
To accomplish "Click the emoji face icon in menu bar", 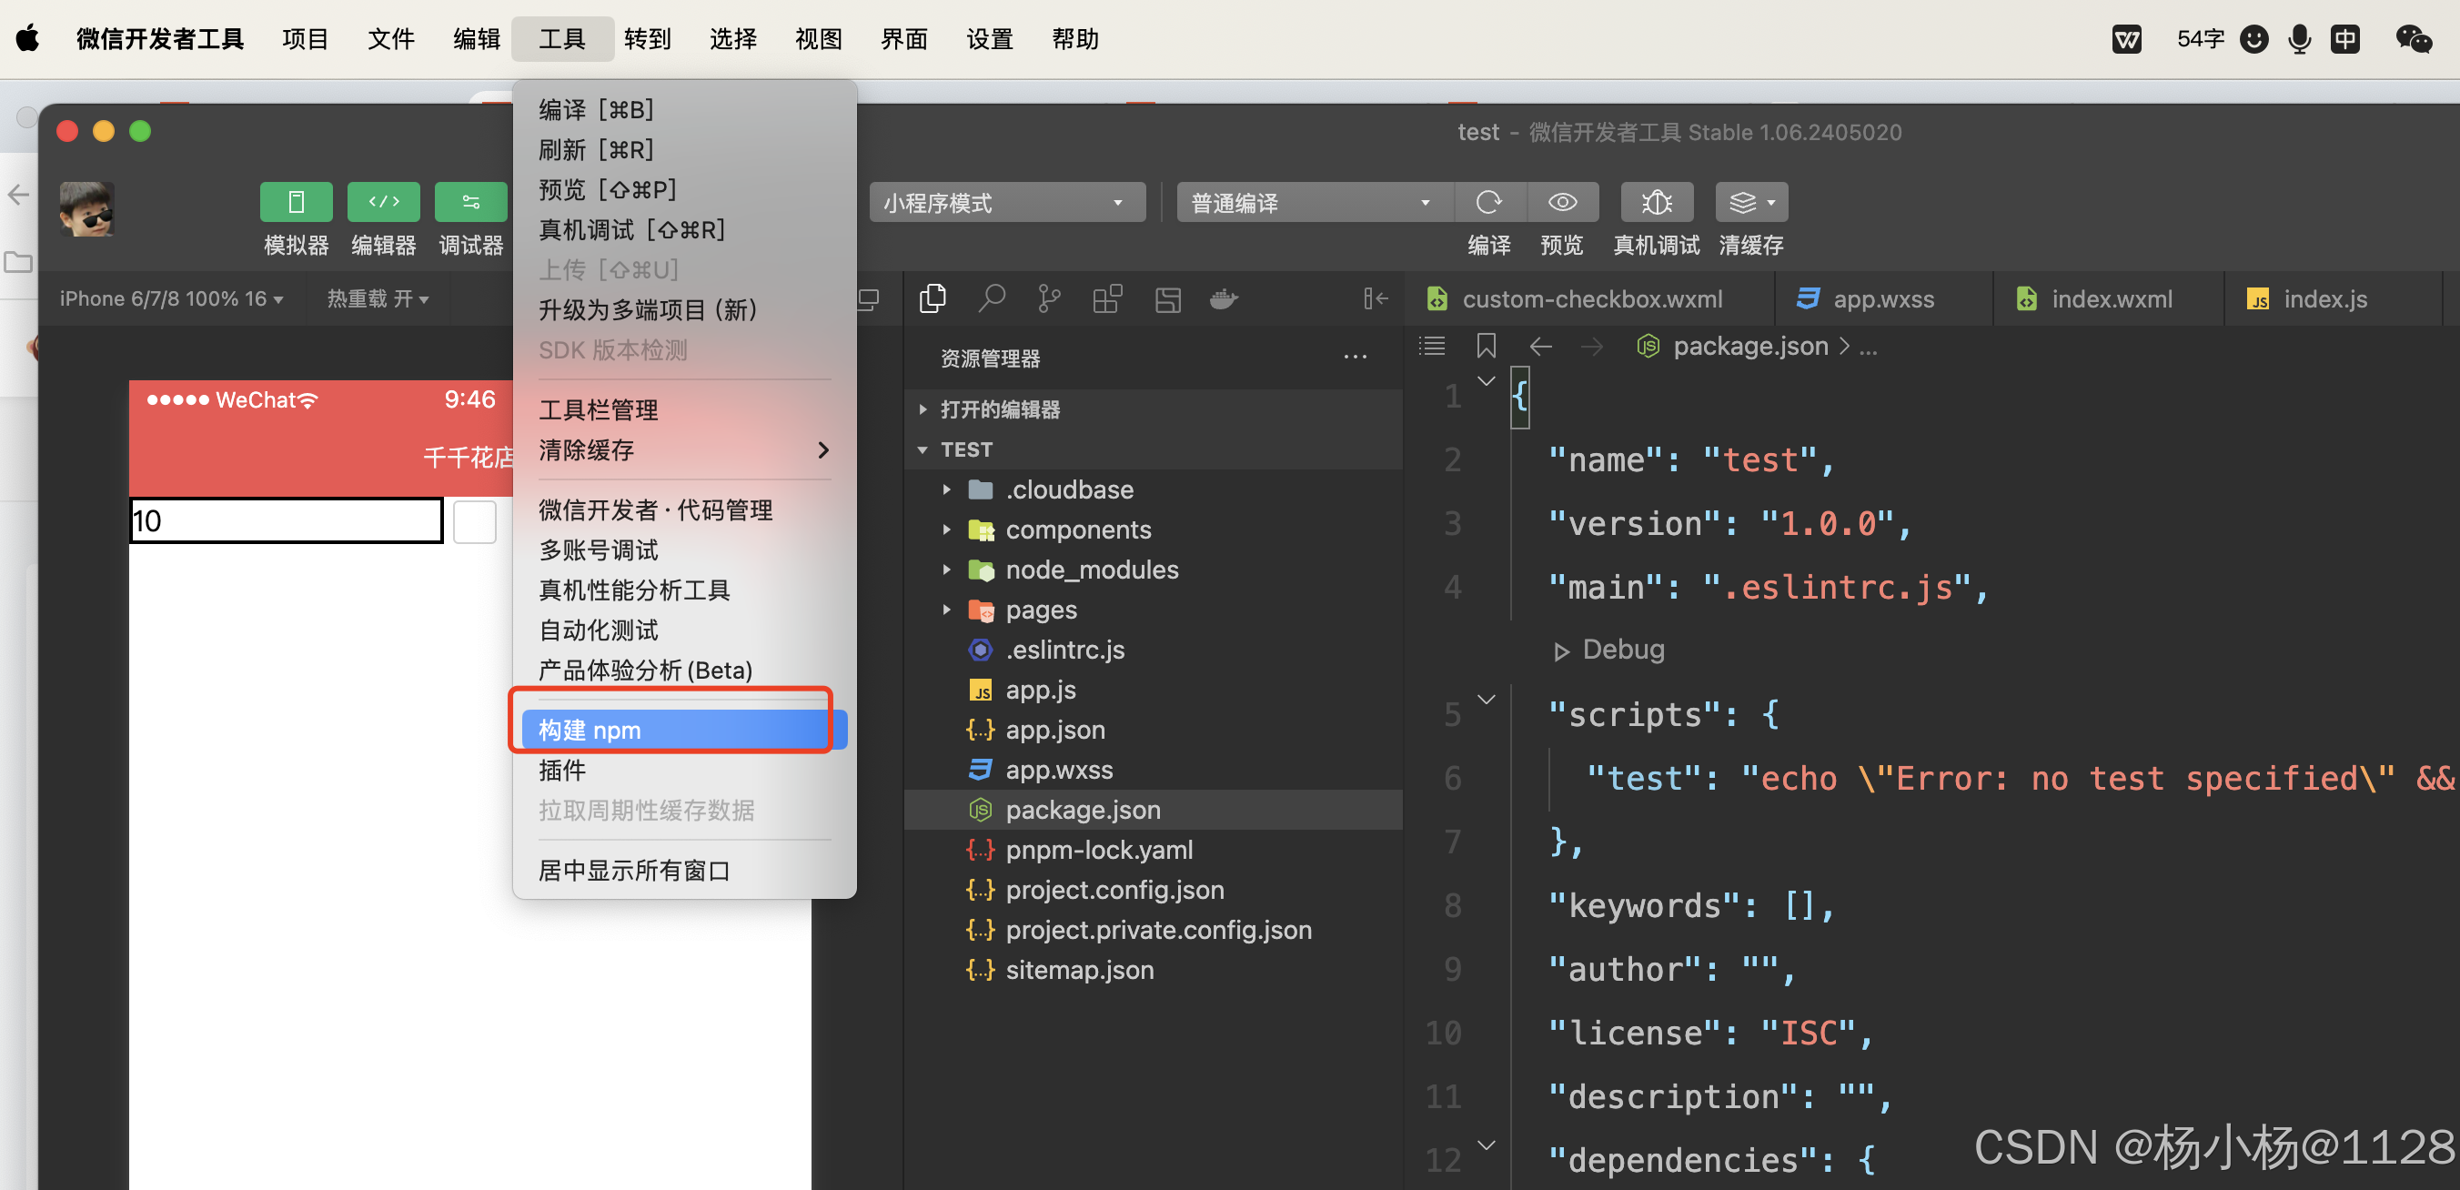I will click(2253, 39).
